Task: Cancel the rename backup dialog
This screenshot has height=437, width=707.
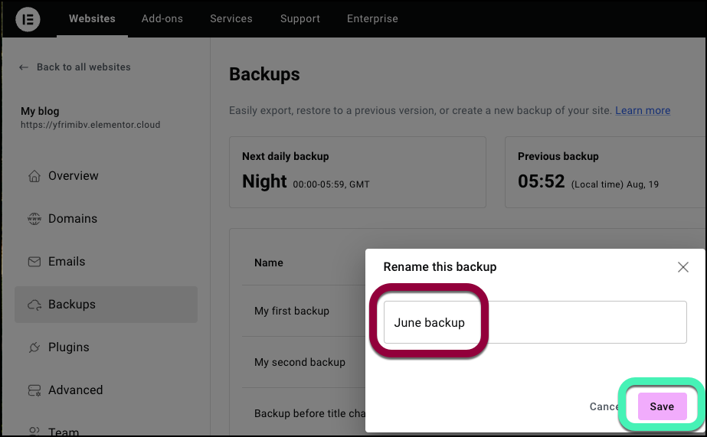Action: click(604, 406)
